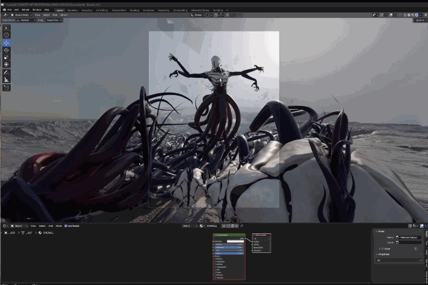Switch to solid viewport shading
428x285 pixels.
[x=409, y=15]
